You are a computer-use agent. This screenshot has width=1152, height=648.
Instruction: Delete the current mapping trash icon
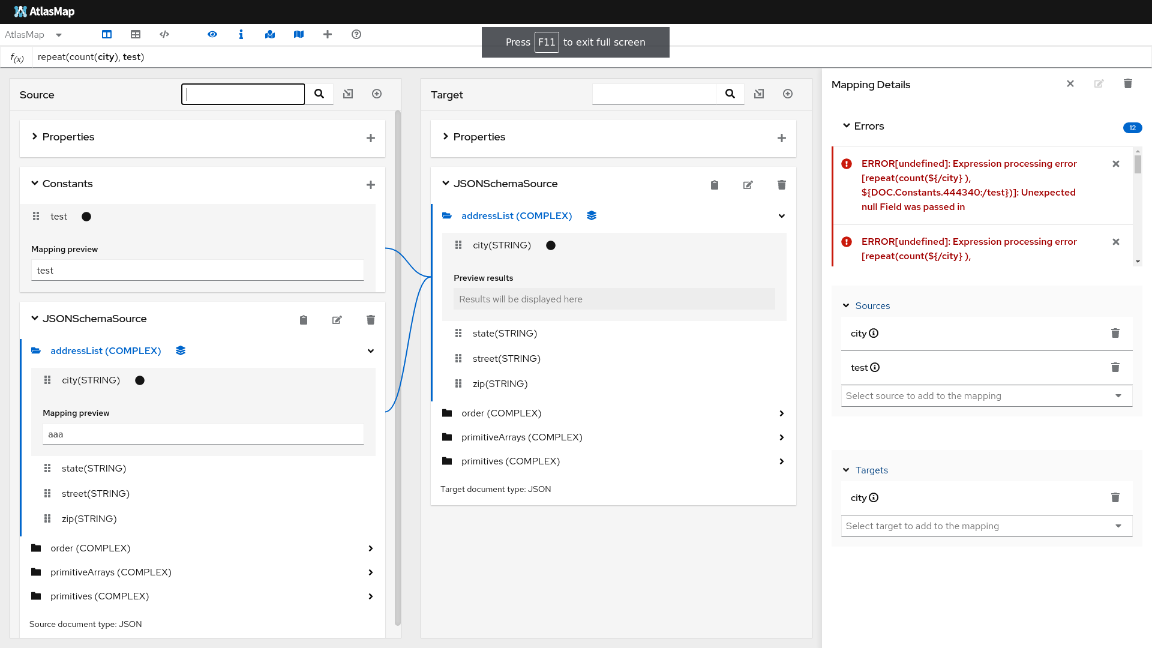pyautogui.click(x=1128, y=84)
